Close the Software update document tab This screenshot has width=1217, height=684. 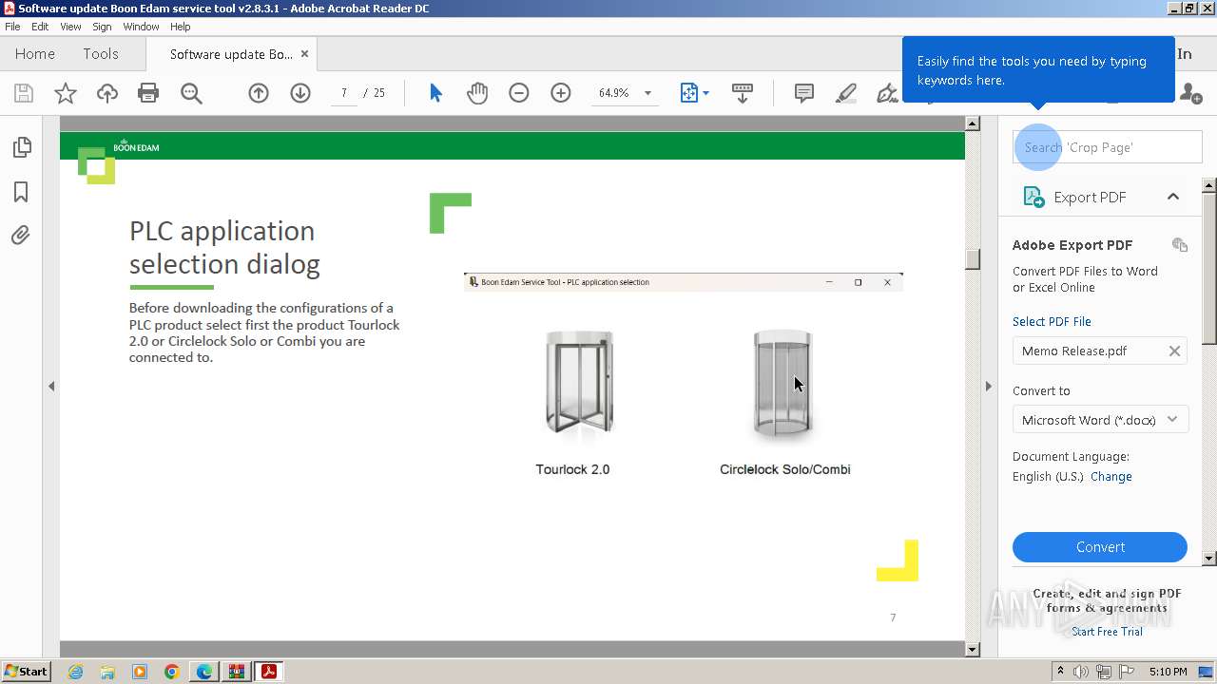pyautogui.click(x=304, y=54)
